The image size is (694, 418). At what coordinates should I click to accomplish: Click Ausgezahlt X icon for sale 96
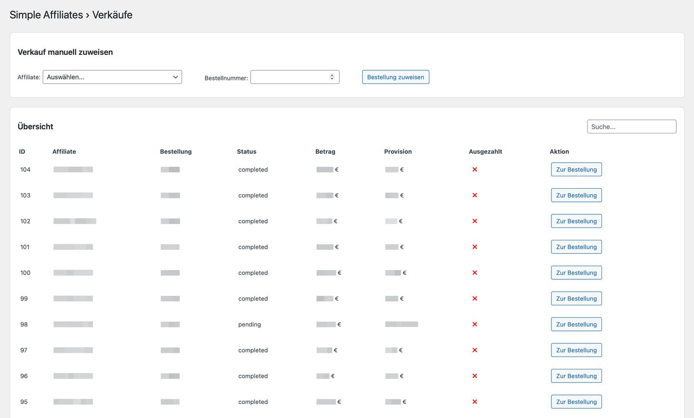coord(475,376)
